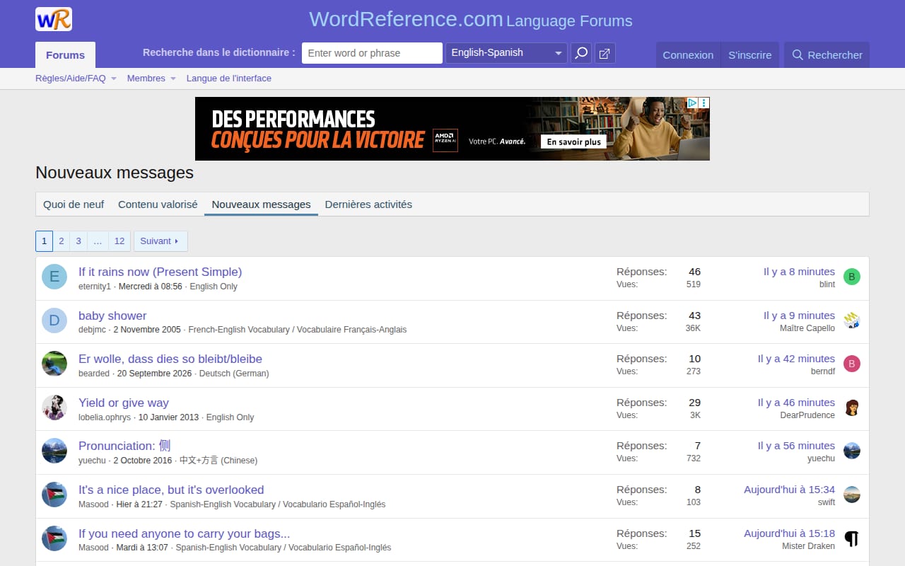Click lobelia.ophrys avatar on Yield thread

54,408
